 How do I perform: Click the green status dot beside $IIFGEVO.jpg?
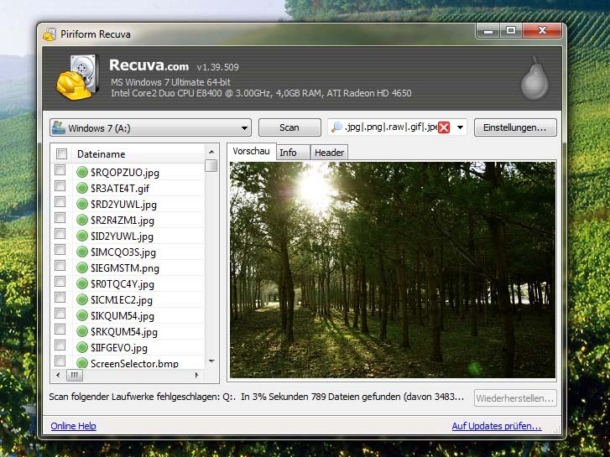tap(82, 347)
